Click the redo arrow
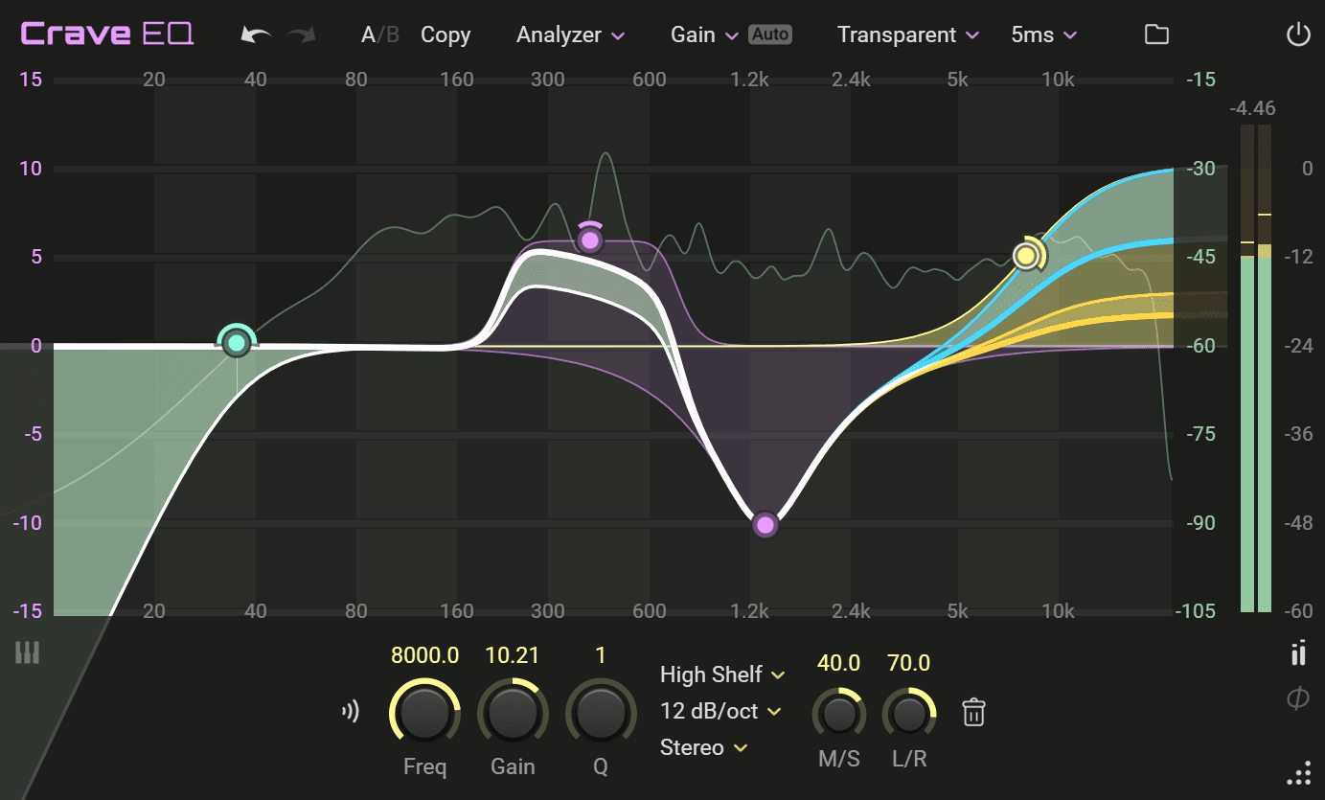 click(x=302, y=34)
